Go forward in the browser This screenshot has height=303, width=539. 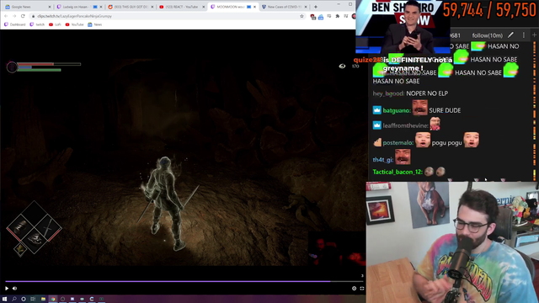[x=14, y=16]
